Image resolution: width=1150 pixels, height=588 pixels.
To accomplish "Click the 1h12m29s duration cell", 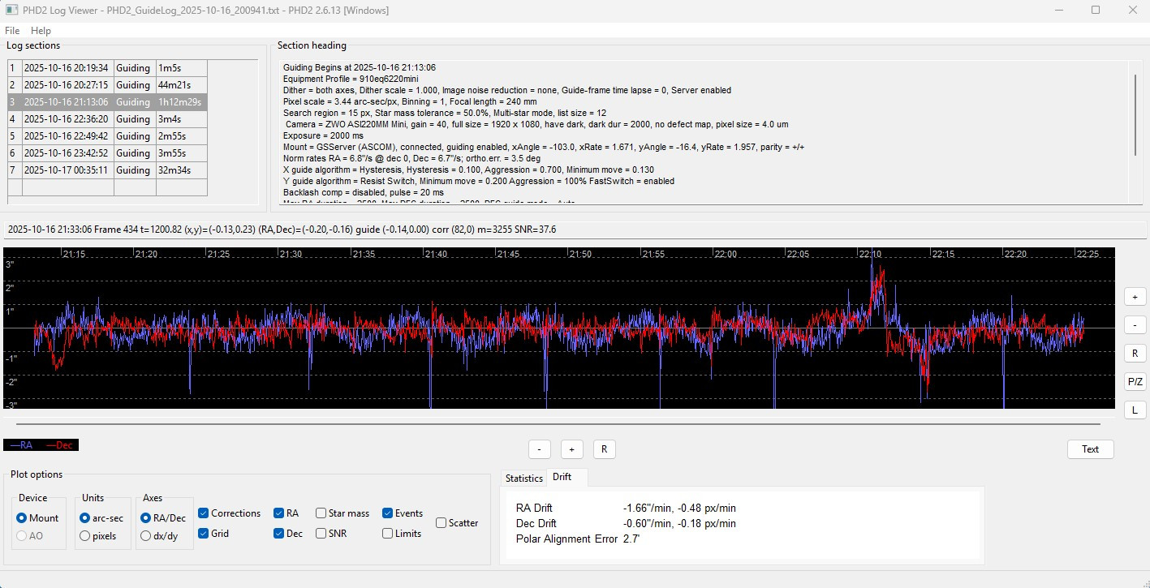I will click(x=182, y=102).
